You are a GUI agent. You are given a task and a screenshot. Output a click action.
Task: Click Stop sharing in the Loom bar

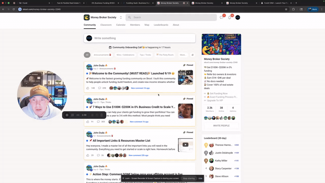(x=189, y=179)
